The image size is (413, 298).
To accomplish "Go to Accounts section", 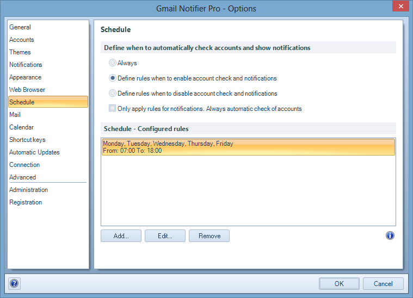I will click(x=22, y=40).
